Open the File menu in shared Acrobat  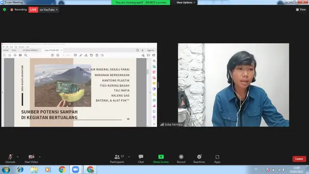point(3,47)
